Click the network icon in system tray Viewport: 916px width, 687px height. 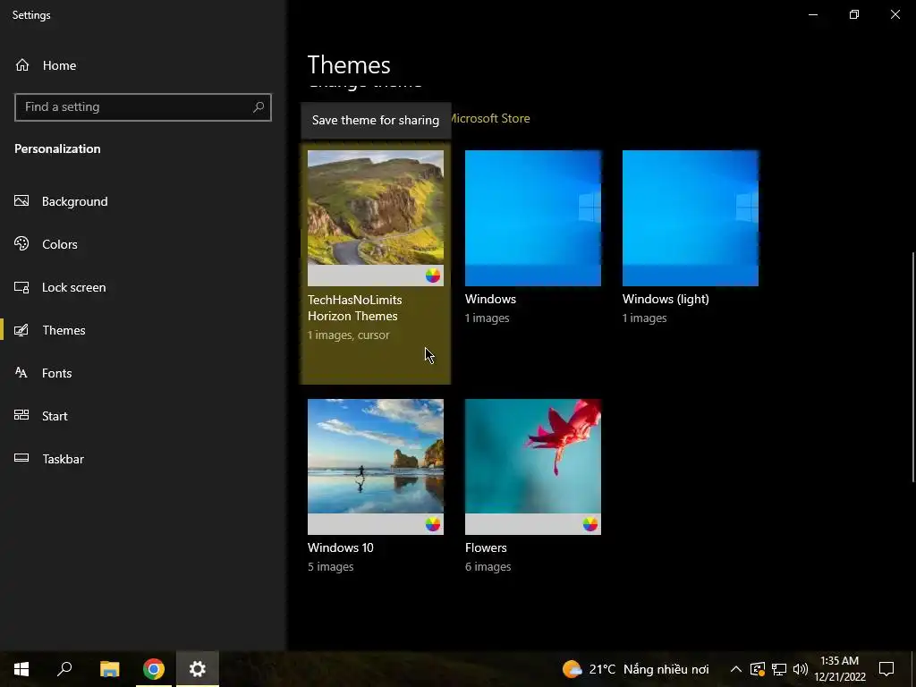pos(779,669)
